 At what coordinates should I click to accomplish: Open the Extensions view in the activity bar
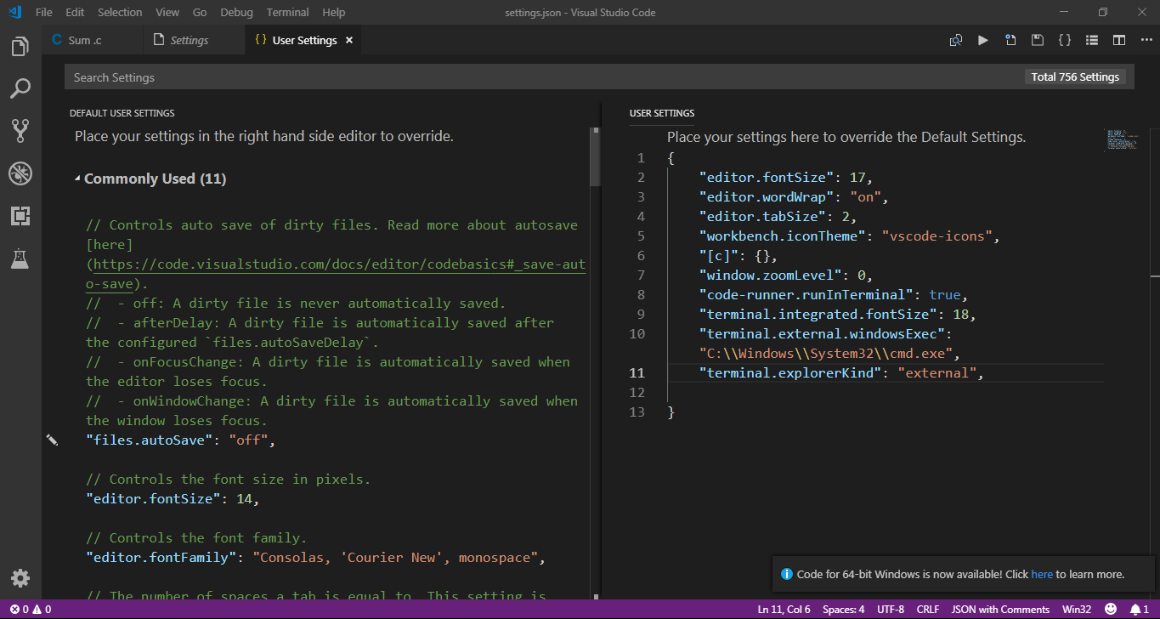click(x=20, y=216)
